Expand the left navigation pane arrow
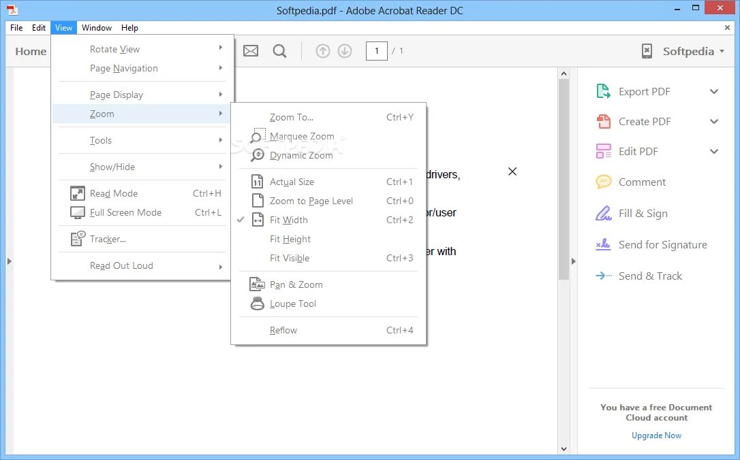The image size is (740, 460). tap(9, 261)
